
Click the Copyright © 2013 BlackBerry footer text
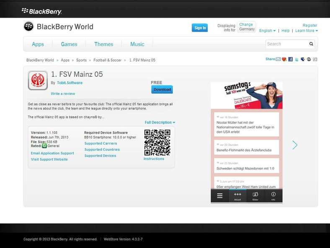60,239
